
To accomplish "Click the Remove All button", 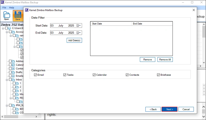I will 165,59.
